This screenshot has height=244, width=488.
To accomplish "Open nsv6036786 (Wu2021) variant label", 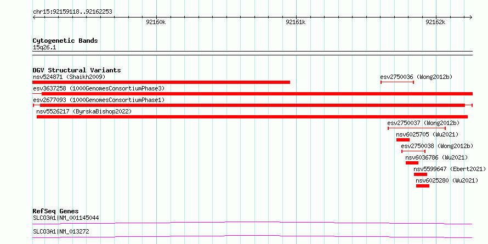I will (x=436, y=157).
